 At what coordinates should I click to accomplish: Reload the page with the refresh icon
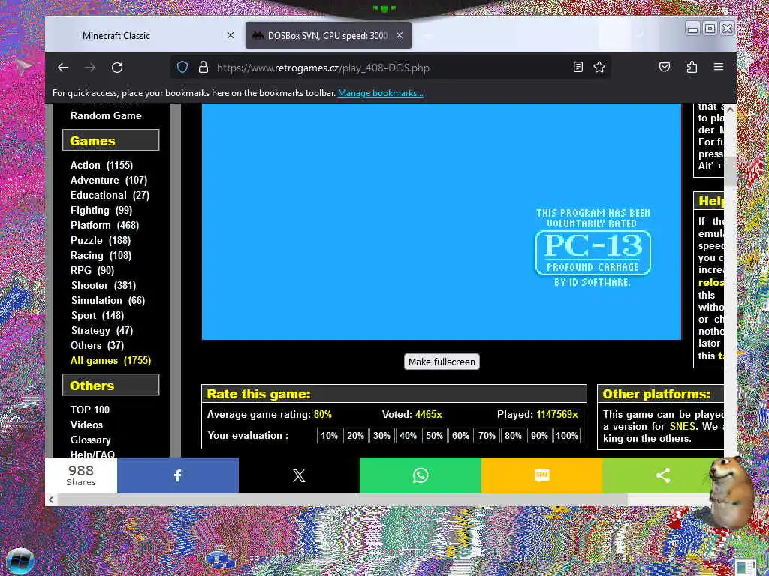click(117, 67)
